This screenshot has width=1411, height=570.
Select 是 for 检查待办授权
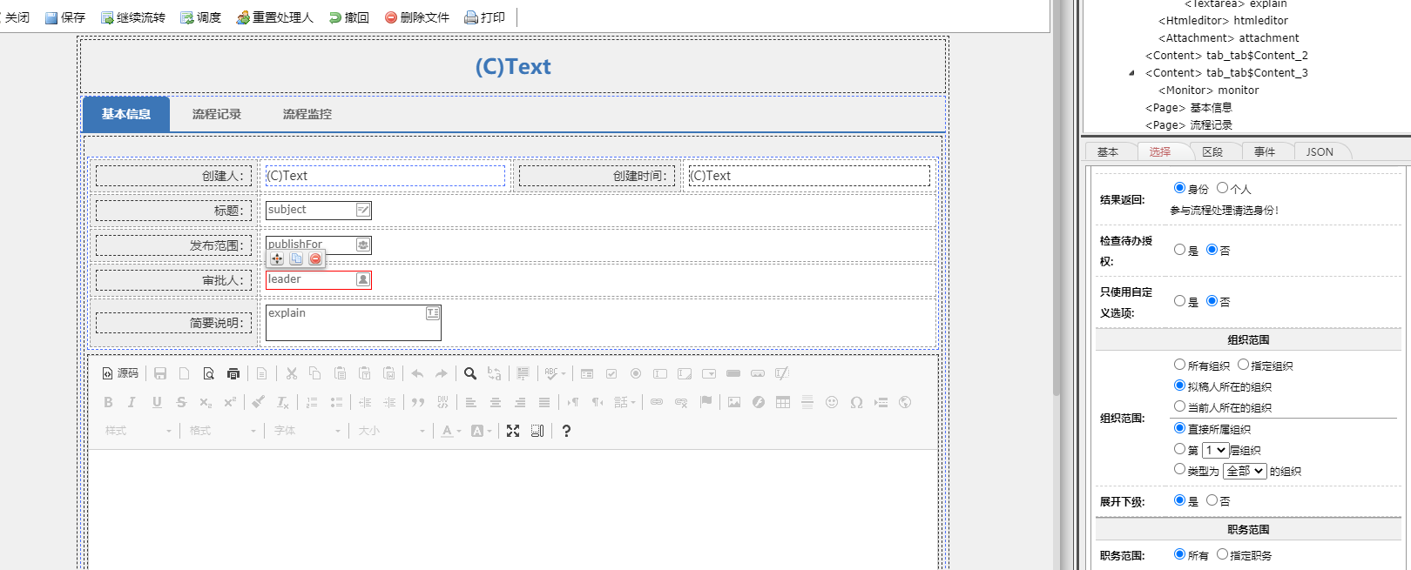click(x=1180, y=250)
